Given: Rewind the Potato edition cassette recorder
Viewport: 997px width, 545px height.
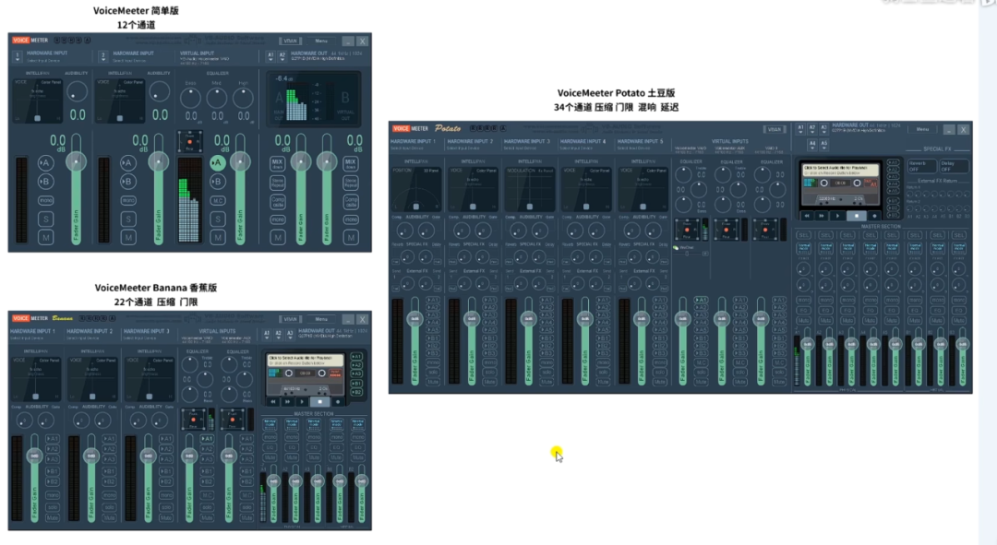Looking at the screenshot, I should point(808,215).
